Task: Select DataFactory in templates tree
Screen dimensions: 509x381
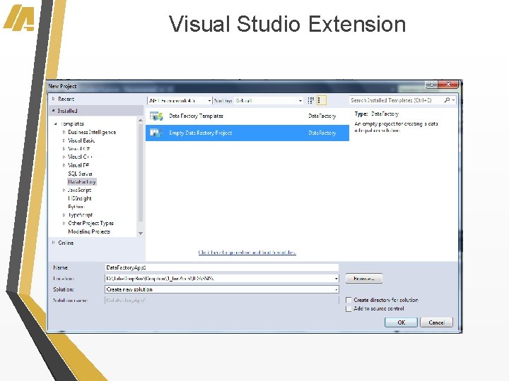Action: coord(82,182)
